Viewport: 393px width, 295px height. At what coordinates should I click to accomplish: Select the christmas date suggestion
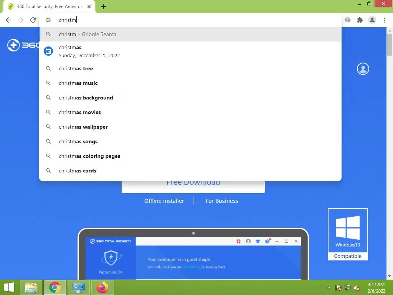click(190, 51)
